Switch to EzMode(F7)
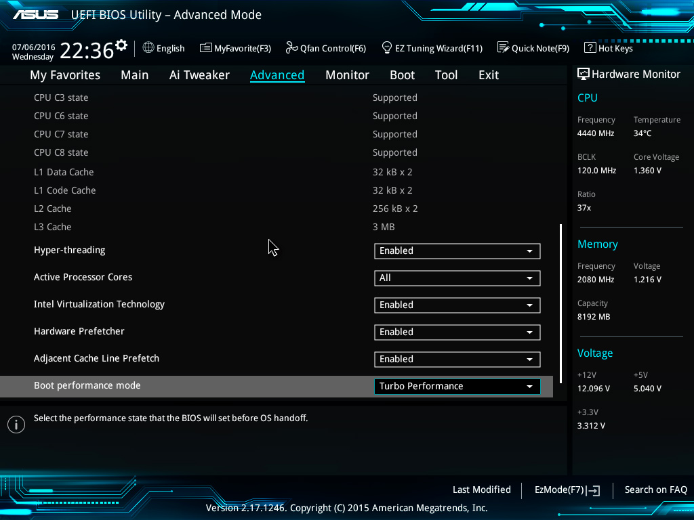 tap(567, 490)
